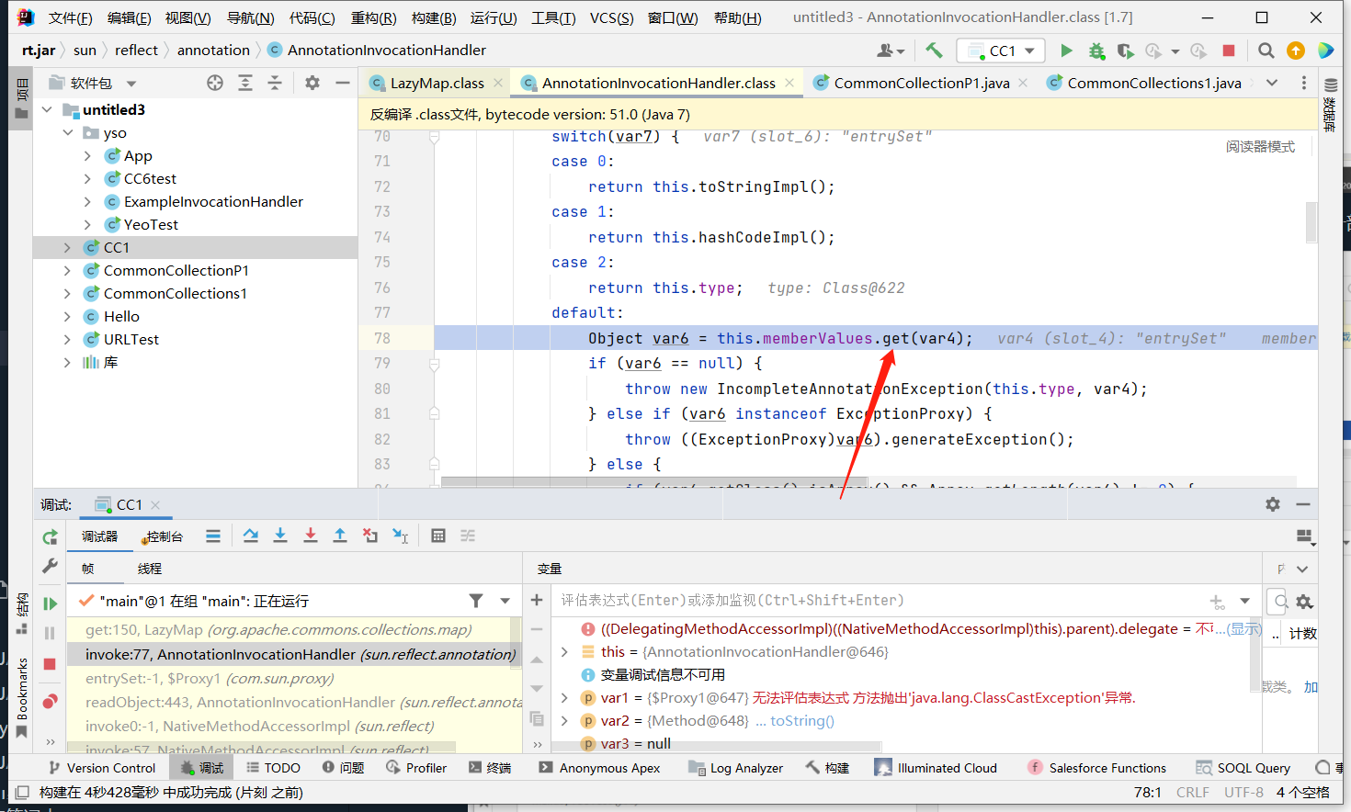Close AnnotationInvocationHandler.class tab
Screen dimensions: 1351x812
(x=789, y=83)
